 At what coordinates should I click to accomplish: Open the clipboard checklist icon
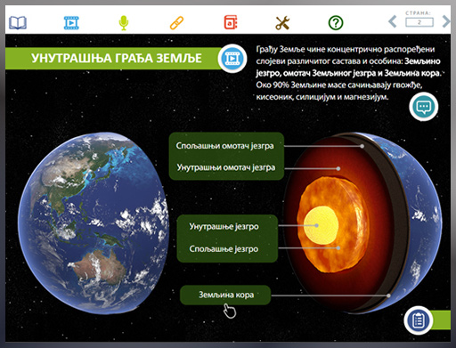[x=419, y=320]
